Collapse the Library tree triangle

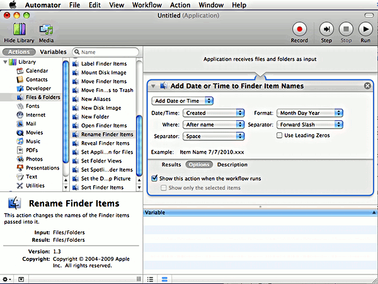pos(5,62)
